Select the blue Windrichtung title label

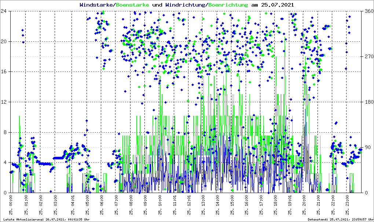coord(186,5)
